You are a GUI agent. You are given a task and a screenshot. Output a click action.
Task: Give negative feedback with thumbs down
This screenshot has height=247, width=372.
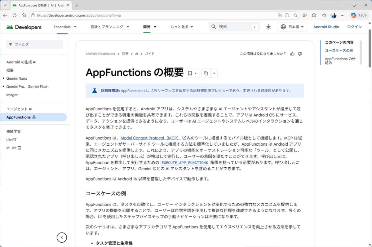pos(300,54)
